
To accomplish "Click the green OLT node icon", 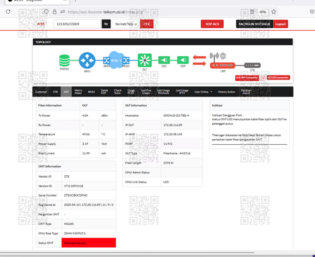I will [x=145, y=60].
